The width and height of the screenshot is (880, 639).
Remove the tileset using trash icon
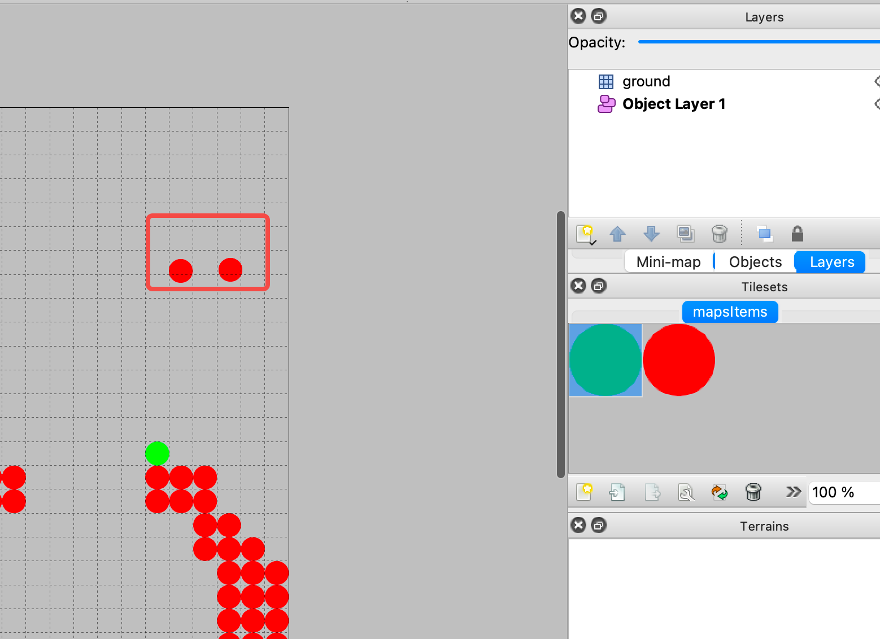753,492
